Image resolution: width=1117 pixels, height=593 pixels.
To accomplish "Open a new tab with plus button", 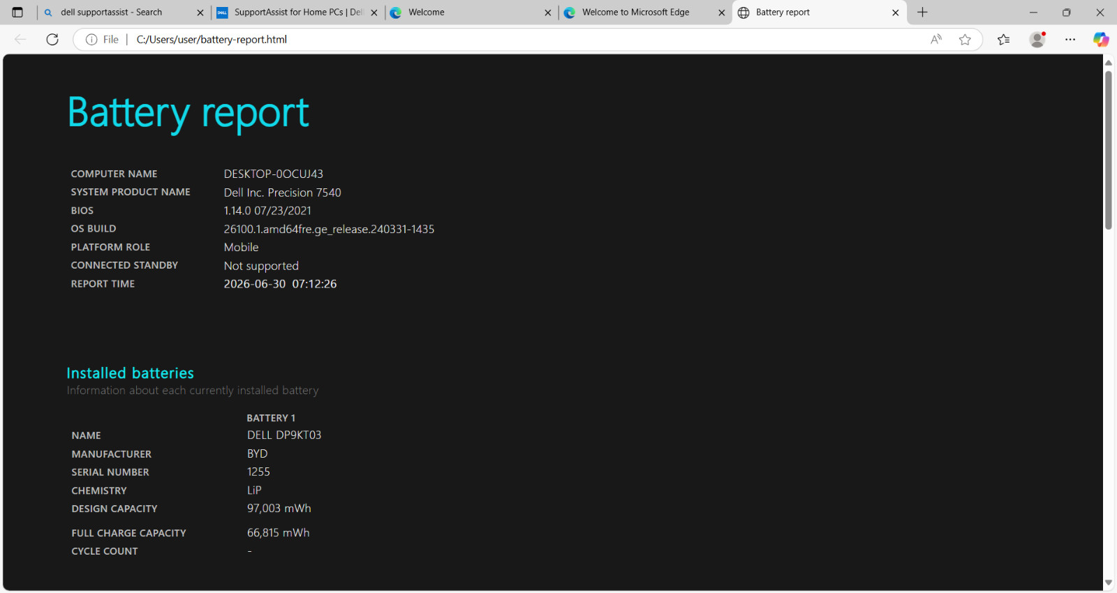I will click(922, 13).
